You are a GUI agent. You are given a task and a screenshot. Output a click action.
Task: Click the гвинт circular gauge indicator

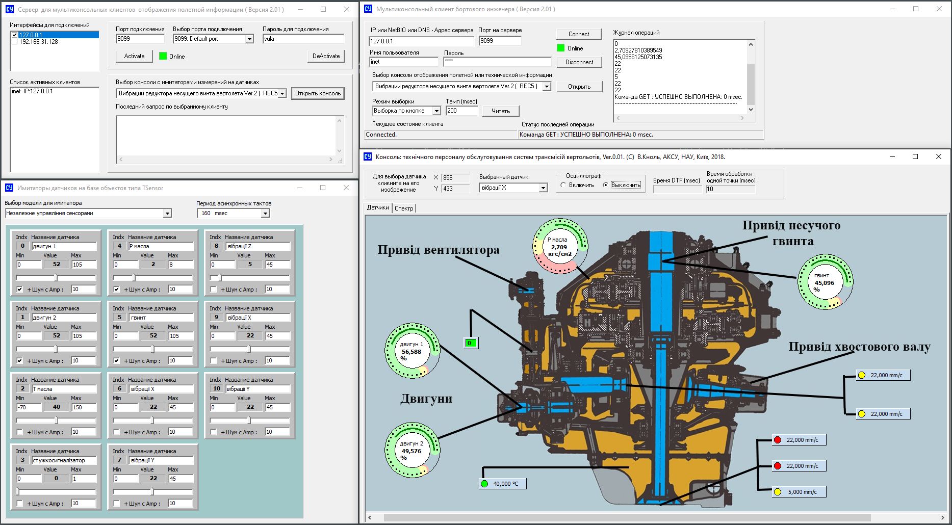coord(825,282)
